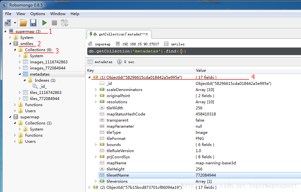Expand System folder under Collections (1)
The image size is (301, 192).
pos(20,129)
